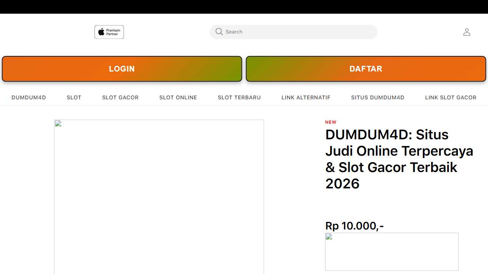
Task: Click the orange LOGIN button
Action: [x=122, y=69]
